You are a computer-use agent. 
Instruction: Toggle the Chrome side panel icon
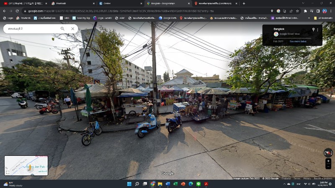(x=318, y=11)
